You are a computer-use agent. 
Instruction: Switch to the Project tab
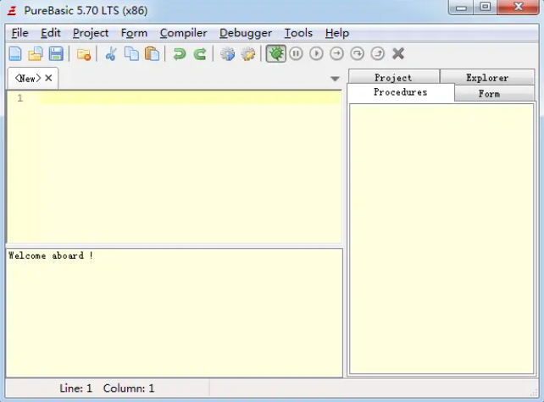pos(393,78)
